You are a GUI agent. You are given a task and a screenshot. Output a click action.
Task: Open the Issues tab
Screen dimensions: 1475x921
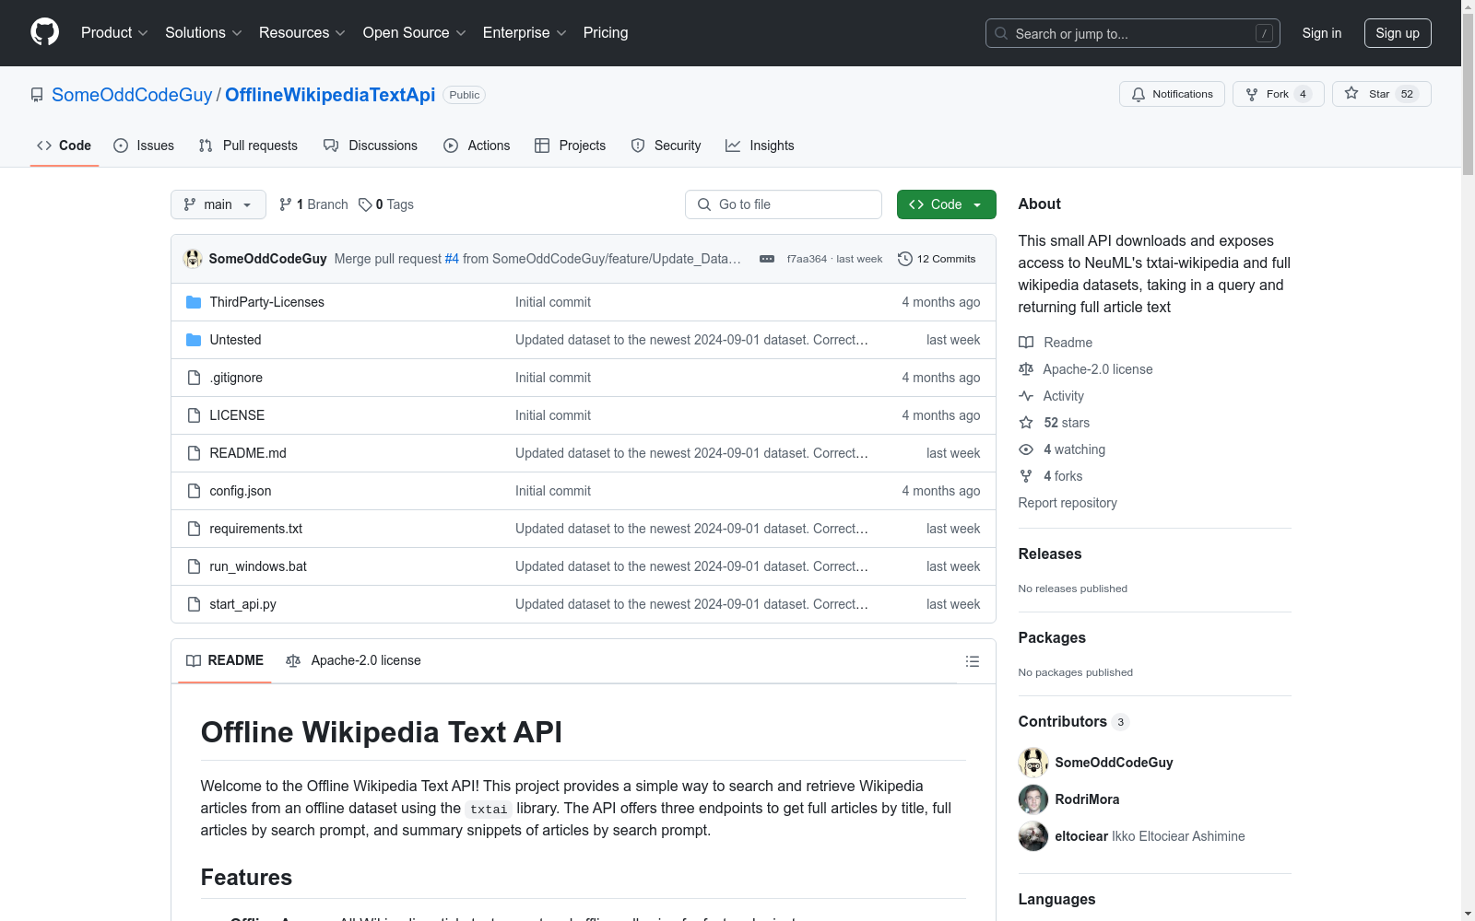pos(144,146)
